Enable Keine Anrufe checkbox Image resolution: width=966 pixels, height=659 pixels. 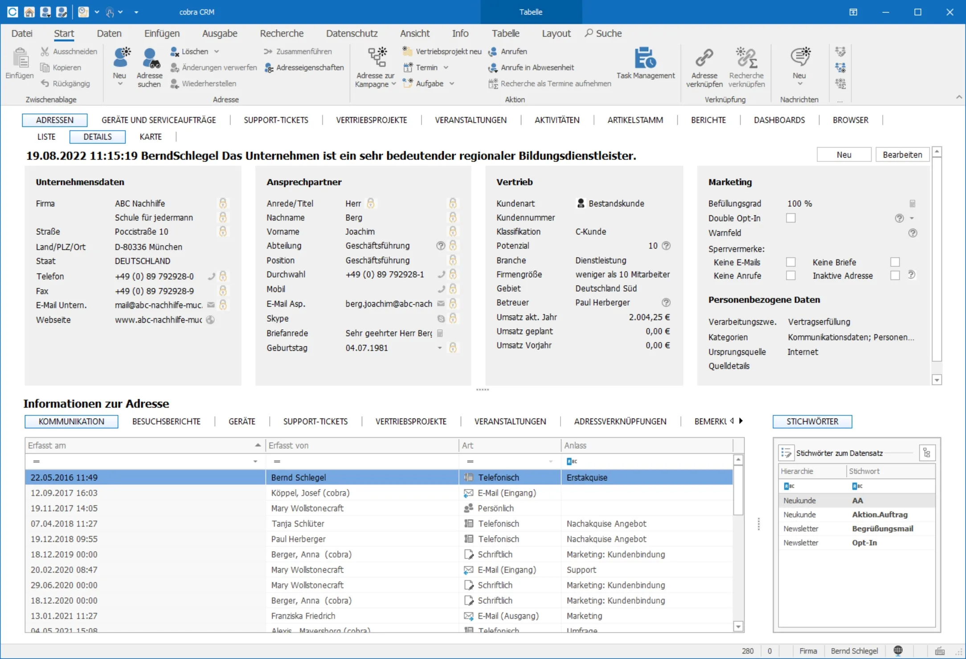tap(791, 276)
